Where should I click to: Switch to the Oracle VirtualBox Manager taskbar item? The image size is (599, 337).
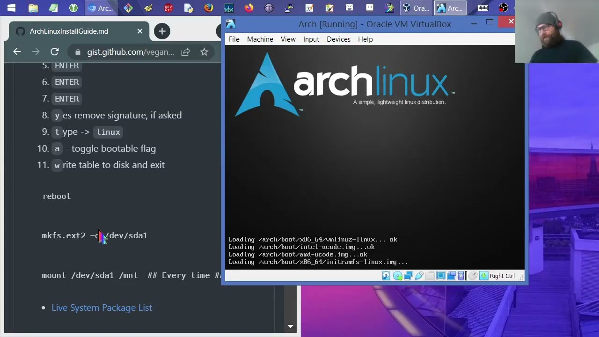click(416, 7)
